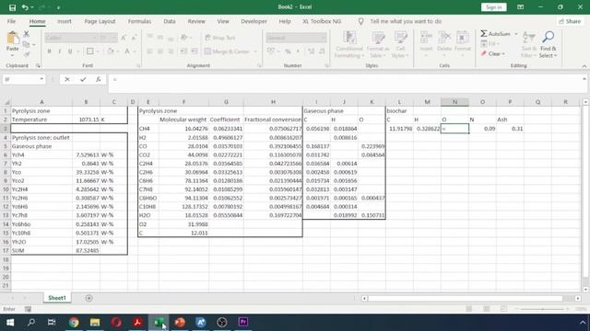Click the horizontal scrollbar
Screen dimensions: 590x331
click(466, 298)
